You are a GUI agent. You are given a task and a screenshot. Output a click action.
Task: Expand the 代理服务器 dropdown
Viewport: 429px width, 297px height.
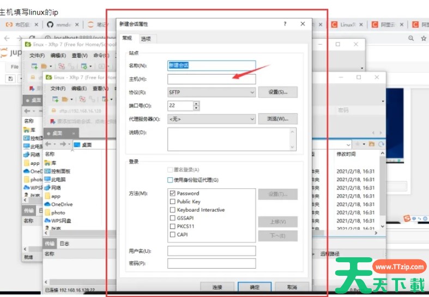click(212, 119)
